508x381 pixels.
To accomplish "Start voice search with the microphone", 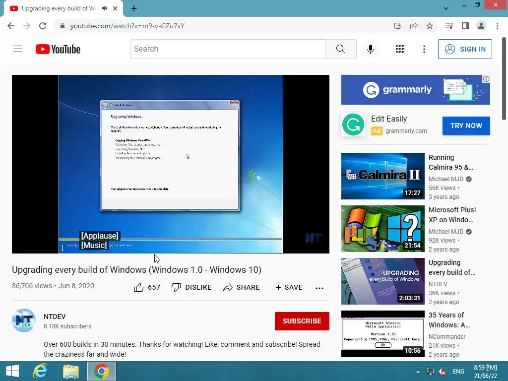I will [370, 49].
